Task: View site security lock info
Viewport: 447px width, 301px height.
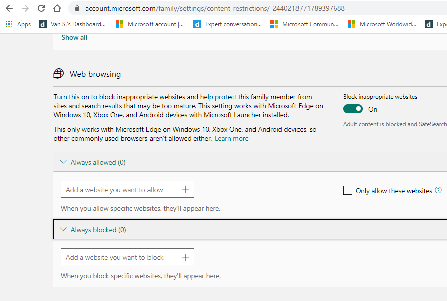Action: (77, 8)
